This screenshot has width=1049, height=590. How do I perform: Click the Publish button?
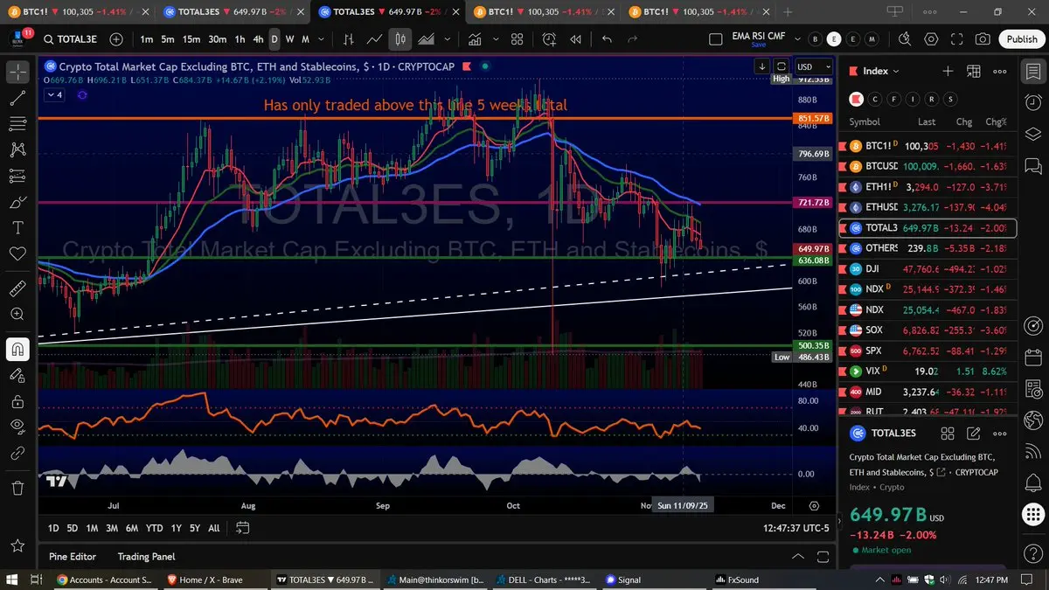tap(1021, 39)
